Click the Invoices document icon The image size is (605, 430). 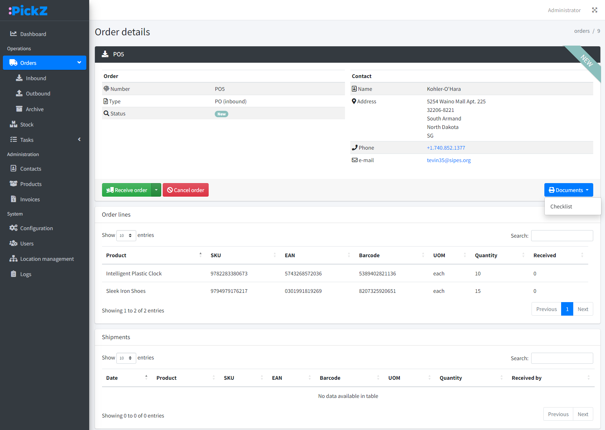tap(14, 199)
